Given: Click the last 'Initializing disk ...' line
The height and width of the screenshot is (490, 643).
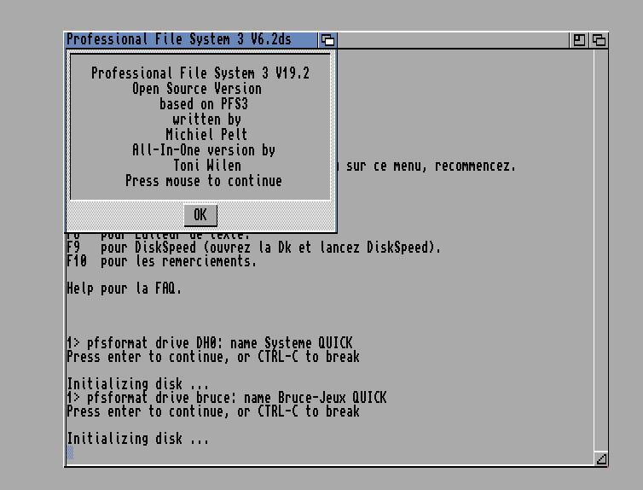Looking at the screenshot, I should point(137,439).
